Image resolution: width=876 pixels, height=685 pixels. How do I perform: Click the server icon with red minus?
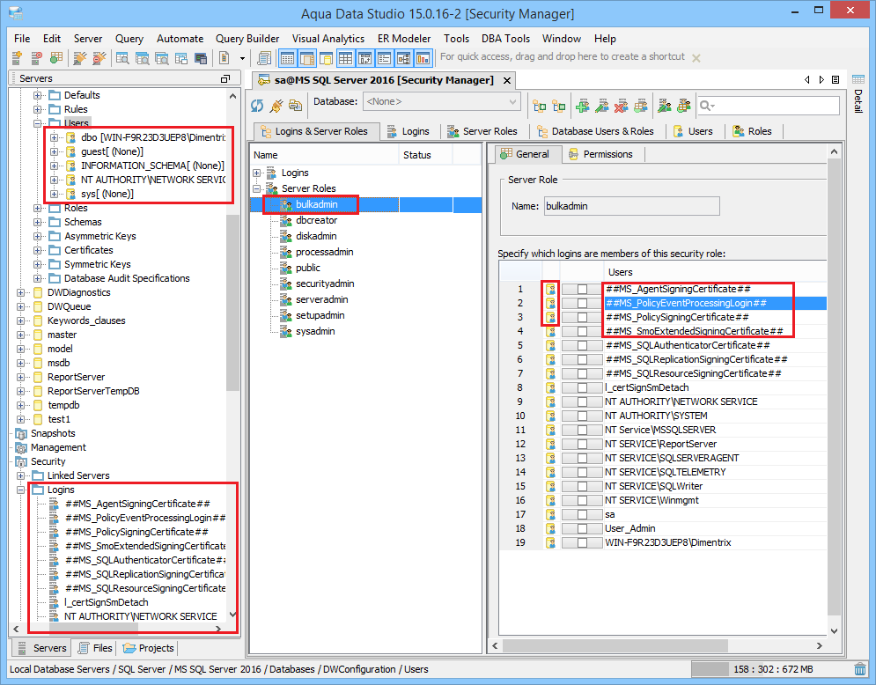(36, 57)
